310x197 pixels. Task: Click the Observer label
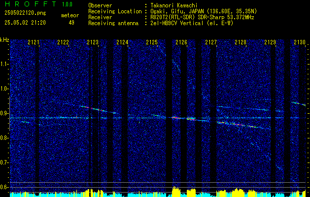[x=100, y=6]
